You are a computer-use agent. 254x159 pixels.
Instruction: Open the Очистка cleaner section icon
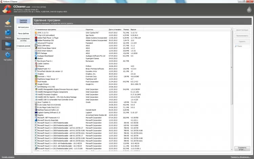click(x=8, y=22)
